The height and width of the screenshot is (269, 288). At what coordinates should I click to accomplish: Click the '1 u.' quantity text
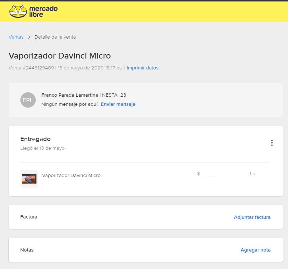[253, 174]
